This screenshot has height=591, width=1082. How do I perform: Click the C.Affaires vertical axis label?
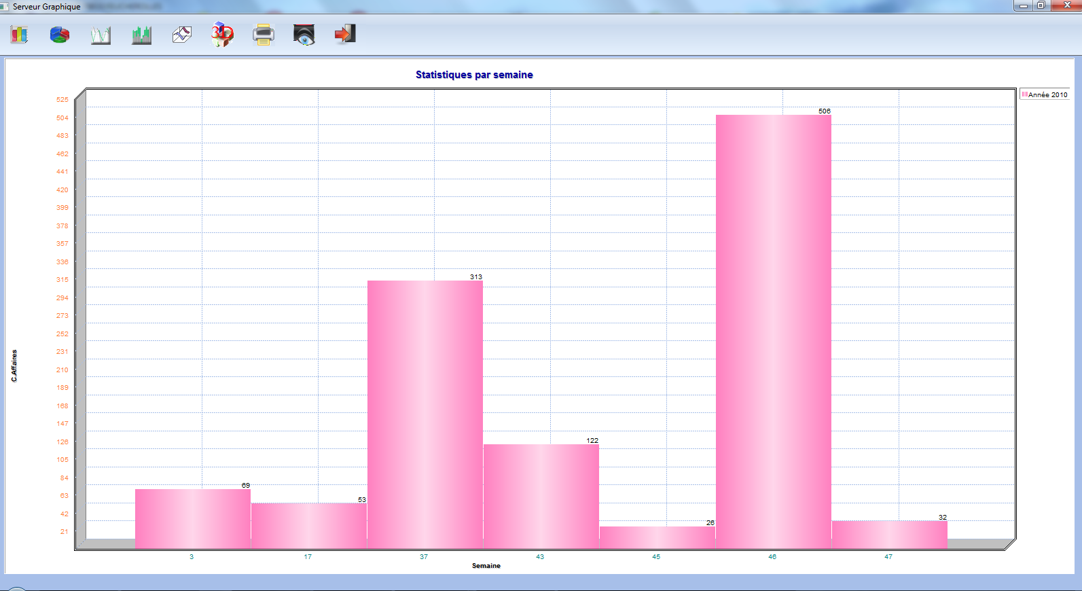[x=14, y=365]
